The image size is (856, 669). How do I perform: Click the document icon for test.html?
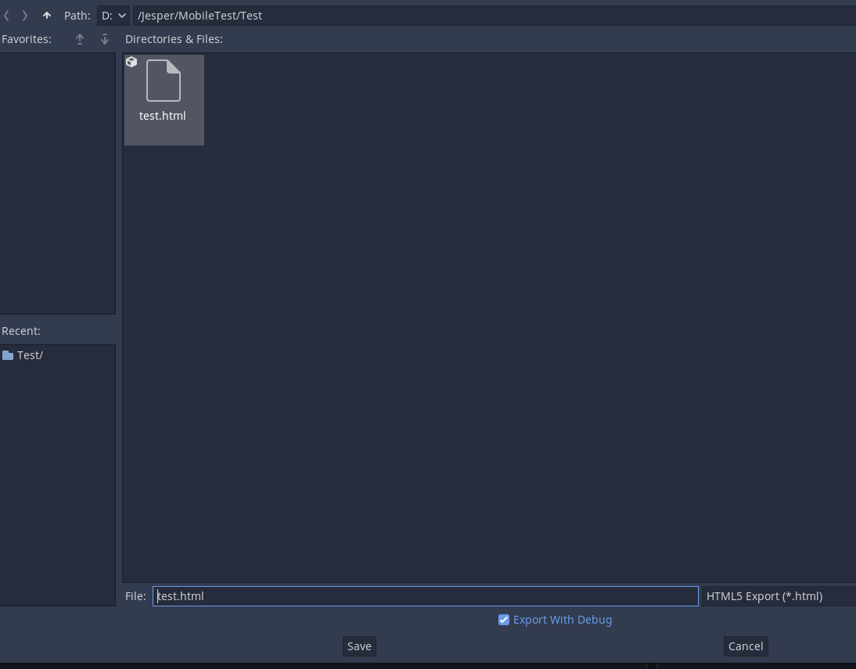point(163,81)
